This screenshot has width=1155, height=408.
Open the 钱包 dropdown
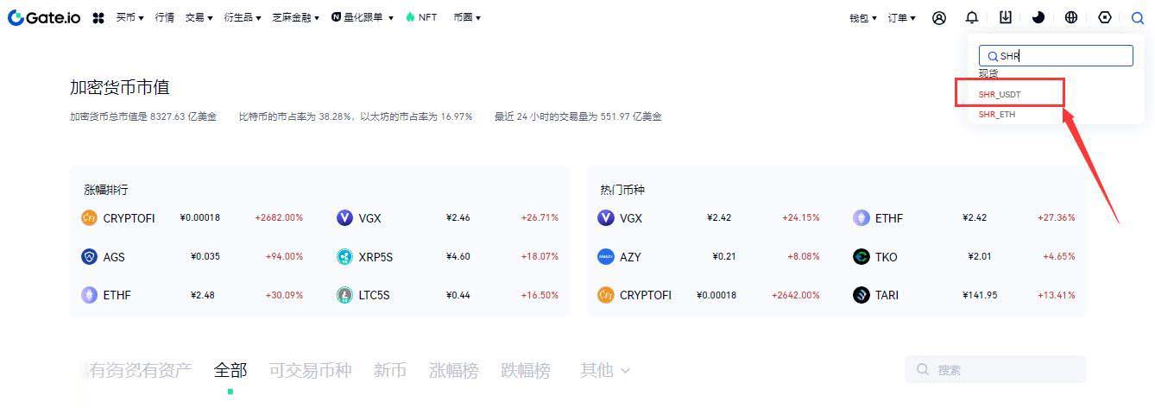[862, 17]
